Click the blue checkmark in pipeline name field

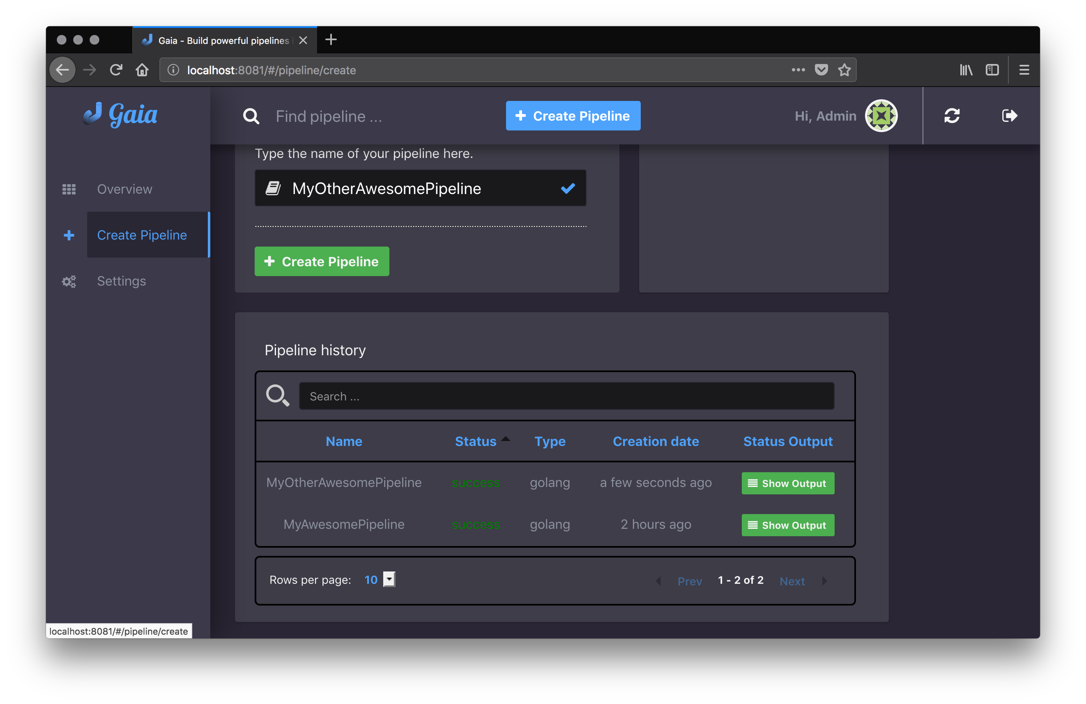(568, 188)
